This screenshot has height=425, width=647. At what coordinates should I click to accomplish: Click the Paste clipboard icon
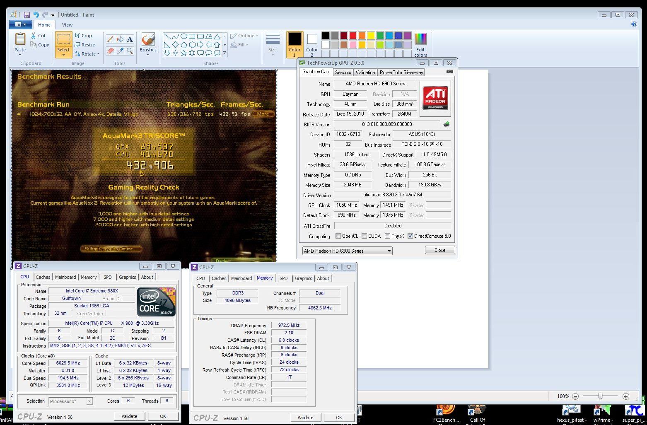[x=20, y=39]
